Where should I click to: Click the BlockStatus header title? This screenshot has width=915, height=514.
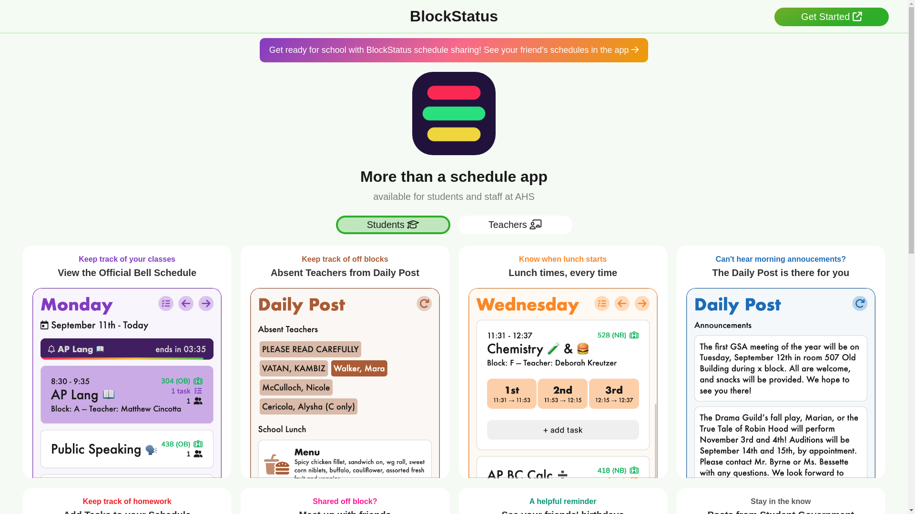tap(454, 16)
